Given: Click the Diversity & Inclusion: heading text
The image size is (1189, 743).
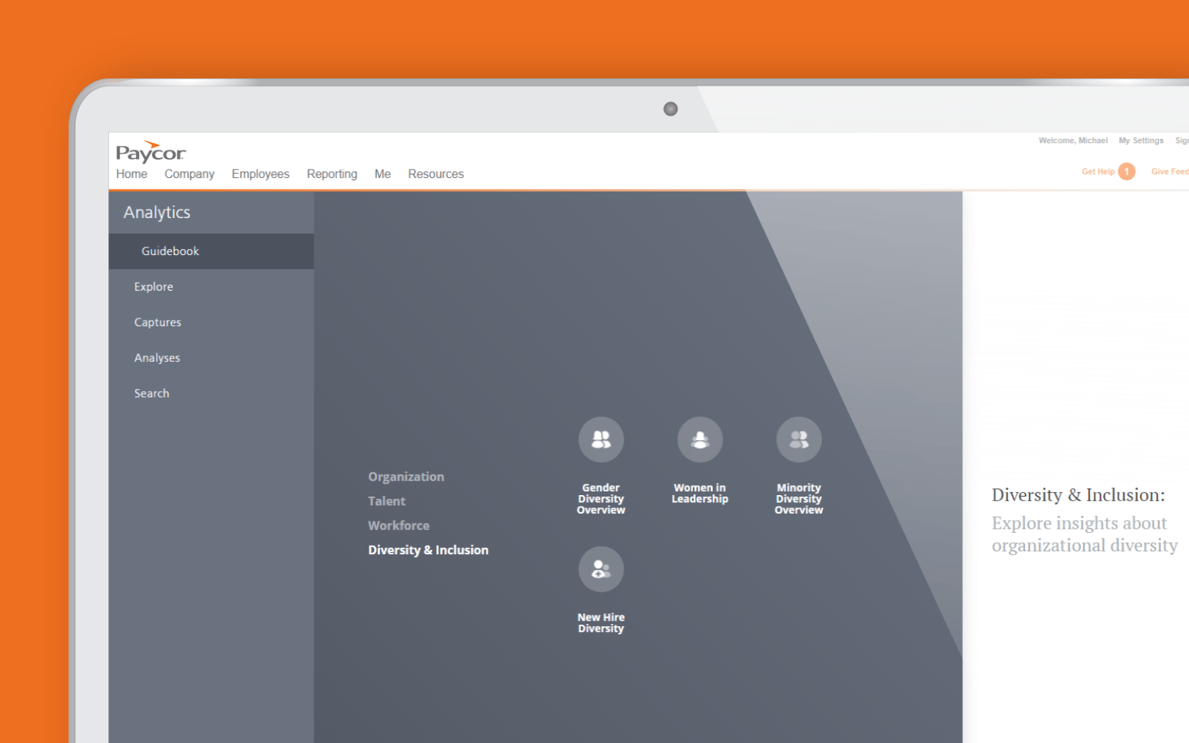Looking at the screenshot, I should 1079,495.
